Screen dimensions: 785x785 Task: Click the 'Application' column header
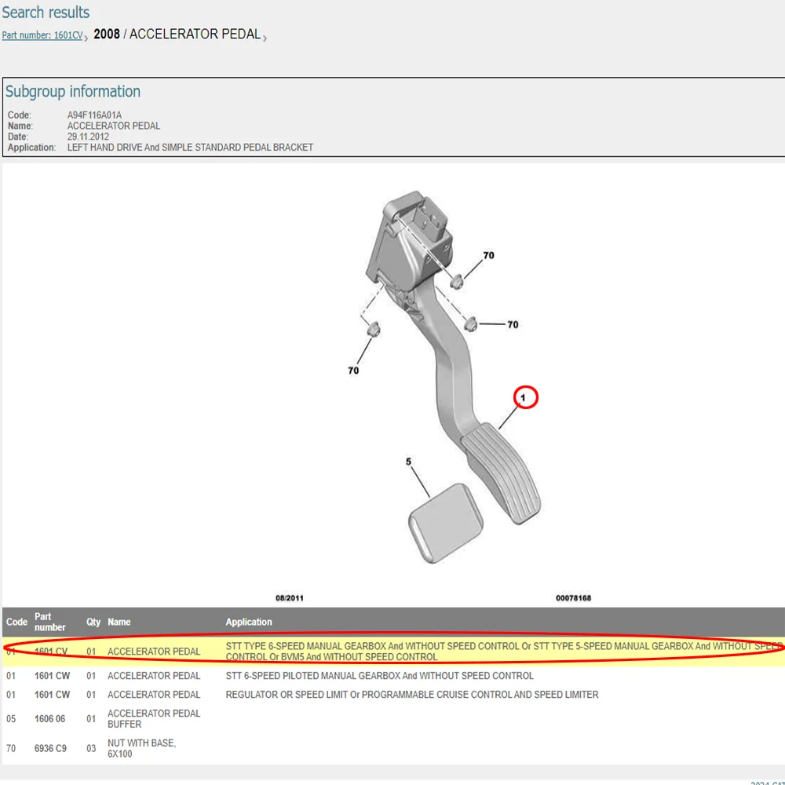(x=249, y=622)
